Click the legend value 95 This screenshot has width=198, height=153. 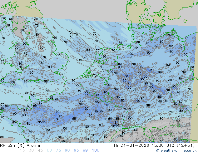coord(76,151)
